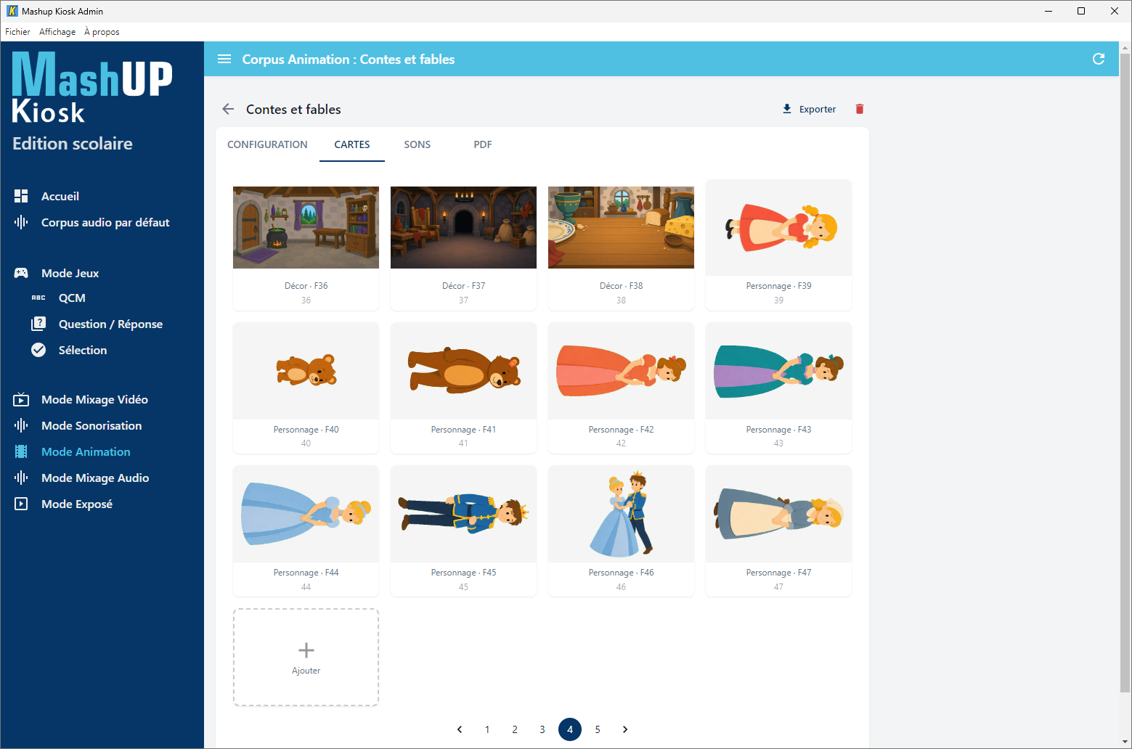
Task: Open the Décor F38 kitchen table thumbnail
Action: click(x=621, y=227)
